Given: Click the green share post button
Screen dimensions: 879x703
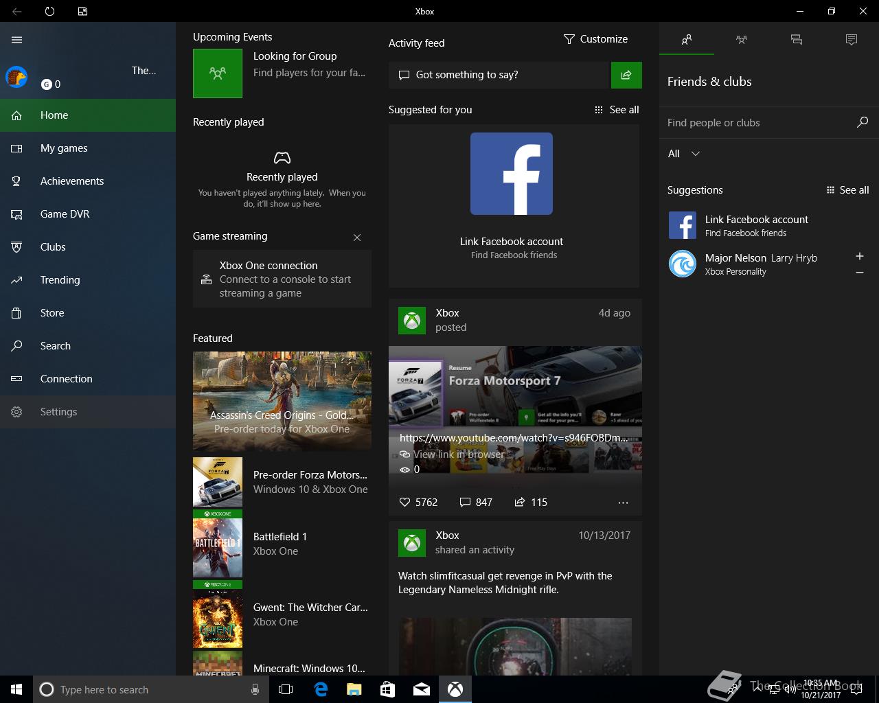Looking at the screenshot, I should 626,75.
